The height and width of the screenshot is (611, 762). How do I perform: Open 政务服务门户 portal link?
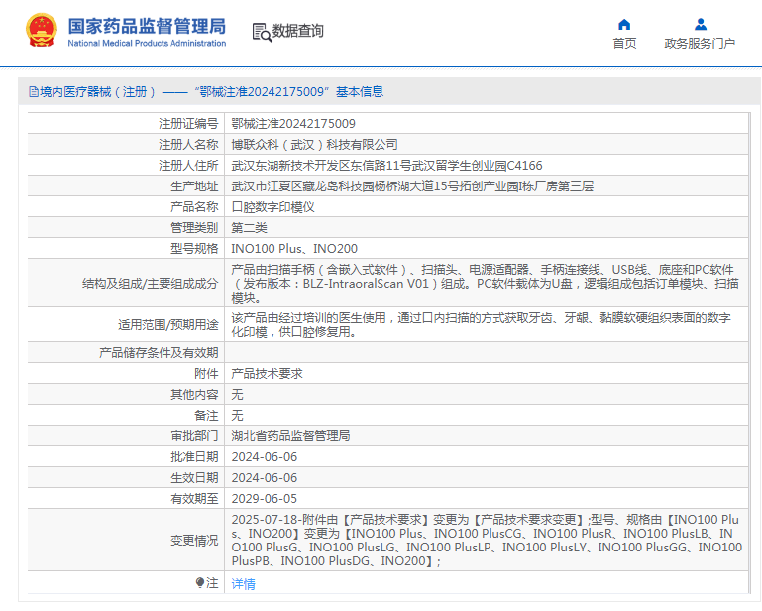pyautogui.click(x=700, y=44)
